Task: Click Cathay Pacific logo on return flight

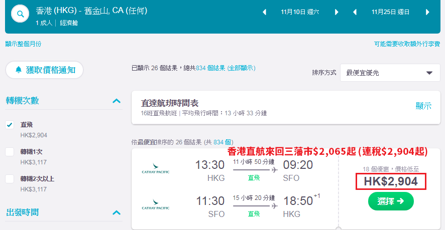Action: pos(156,204)
